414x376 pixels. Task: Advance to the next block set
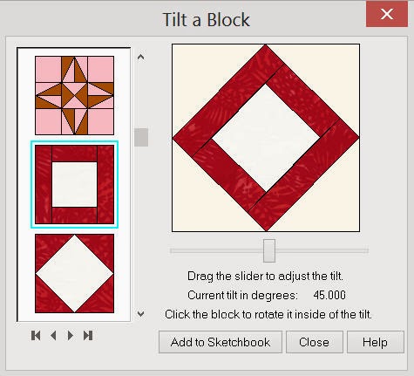(x=71, y=336)
